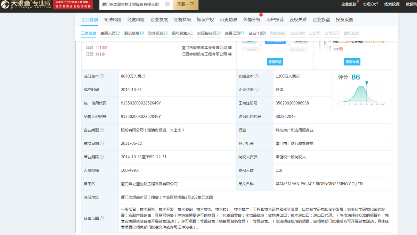Select English name XIAMEN YAN PALACE BIOENGINEERING
Image resolution: width=417 pixels, height=235 pixels.
pos(319,184)
